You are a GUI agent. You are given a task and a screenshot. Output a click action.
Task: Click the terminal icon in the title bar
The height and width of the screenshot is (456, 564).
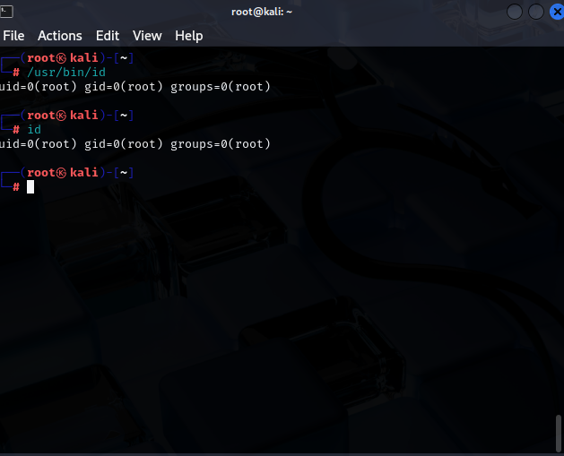pos(6,12)
